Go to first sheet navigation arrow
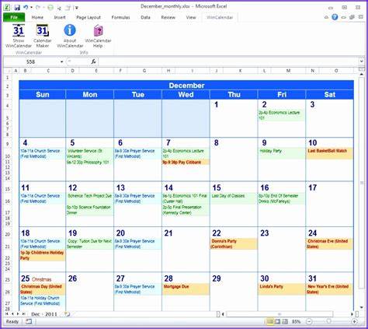368x329 pixels. [7, 314]
